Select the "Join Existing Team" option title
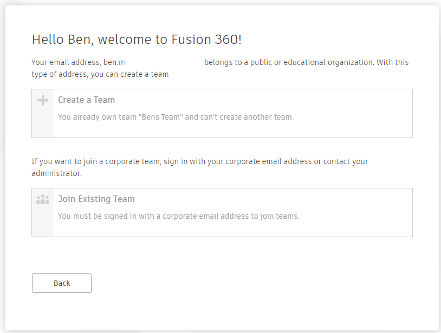This screenshot has width=441, height=333. tap(96, 199)
